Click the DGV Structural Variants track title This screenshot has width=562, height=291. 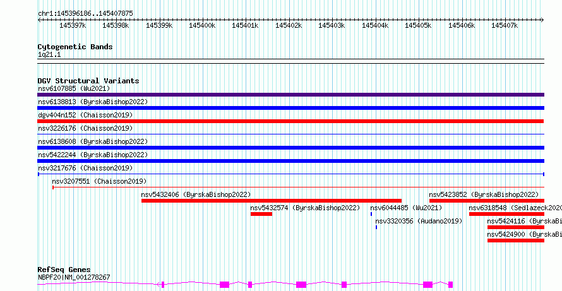pyautogui.click(x=88, y=81)
